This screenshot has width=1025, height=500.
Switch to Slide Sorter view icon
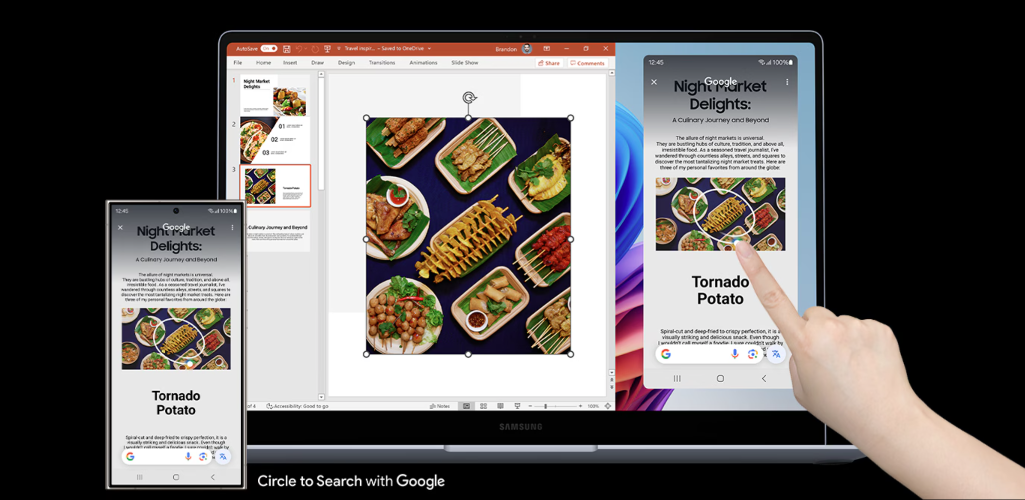coord(484,406)
